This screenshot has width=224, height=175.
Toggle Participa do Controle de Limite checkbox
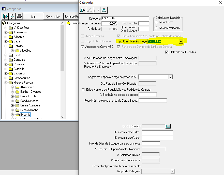tap(118, 47)
